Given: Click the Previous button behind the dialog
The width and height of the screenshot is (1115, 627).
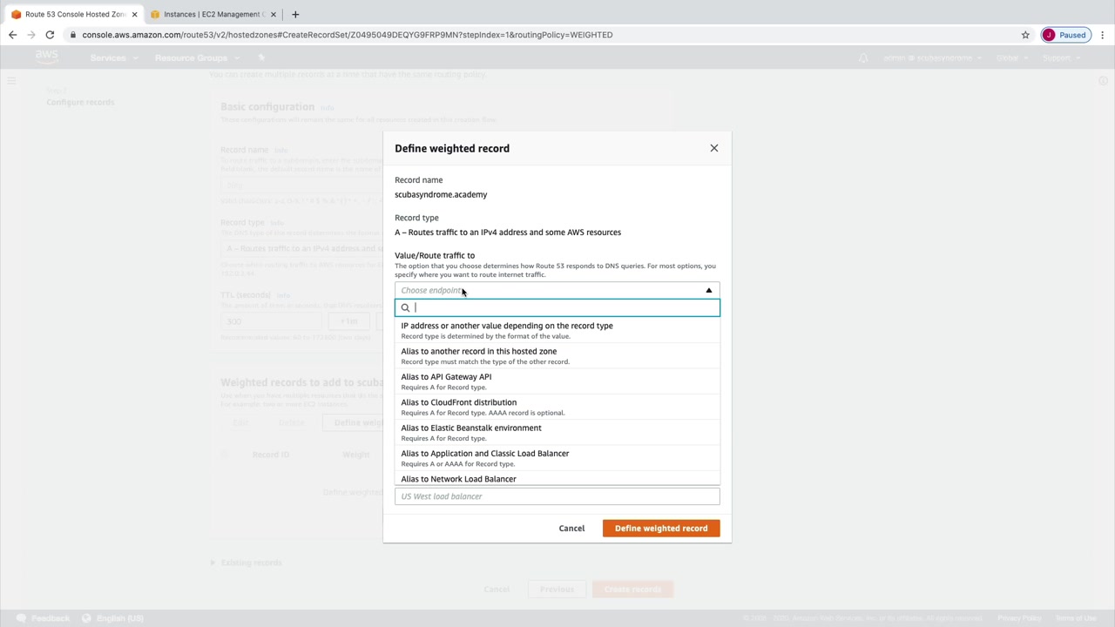Looking at the screenshot, I should [557, 590].
